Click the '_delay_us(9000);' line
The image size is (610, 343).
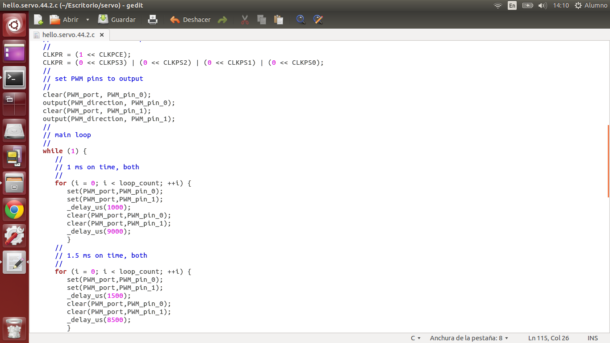coord(99,231)
